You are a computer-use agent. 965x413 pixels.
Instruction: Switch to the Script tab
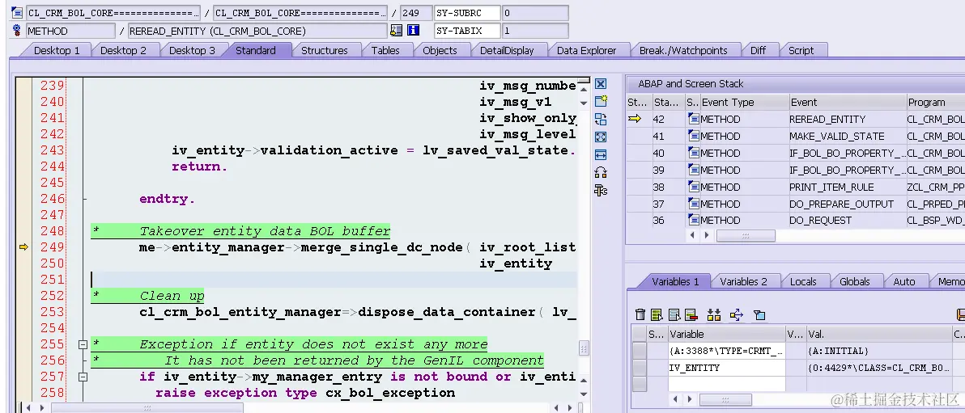[801, 50]
